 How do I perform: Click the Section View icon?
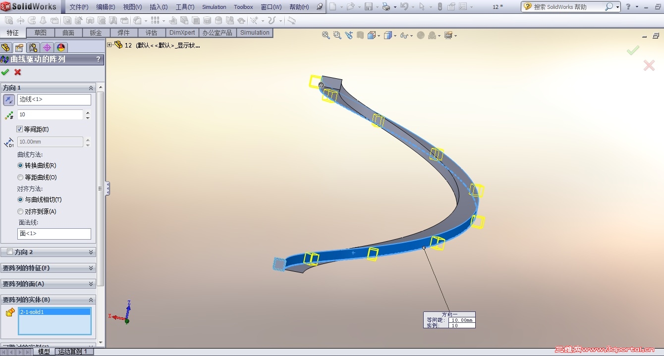[360, 35]
